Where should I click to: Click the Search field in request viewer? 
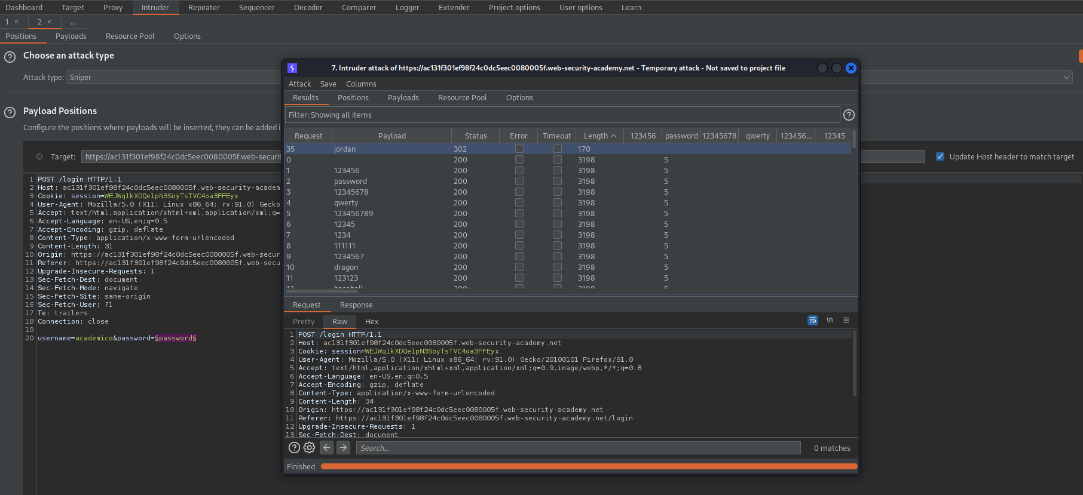point(579,448)
